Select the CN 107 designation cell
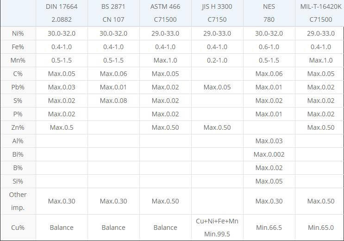This screenshot has height=241, width=344. pyautogui.click(x=113, y=19)
